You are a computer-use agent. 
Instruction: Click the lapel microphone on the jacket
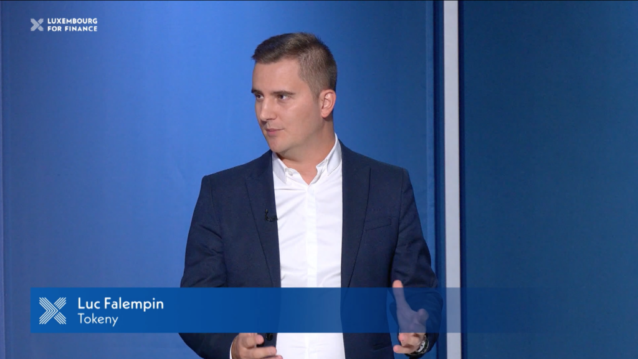(270, 217)
